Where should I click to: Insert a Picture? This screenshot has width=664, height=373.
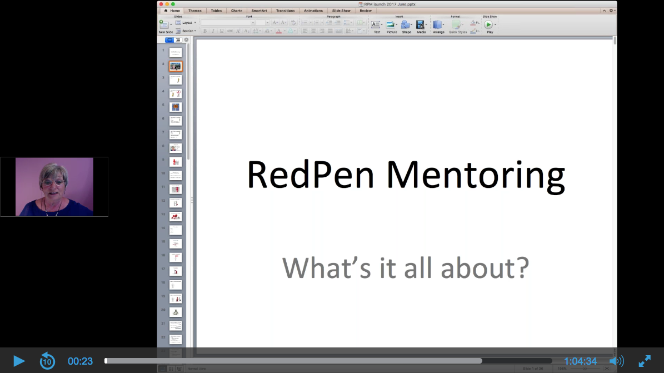392,26
